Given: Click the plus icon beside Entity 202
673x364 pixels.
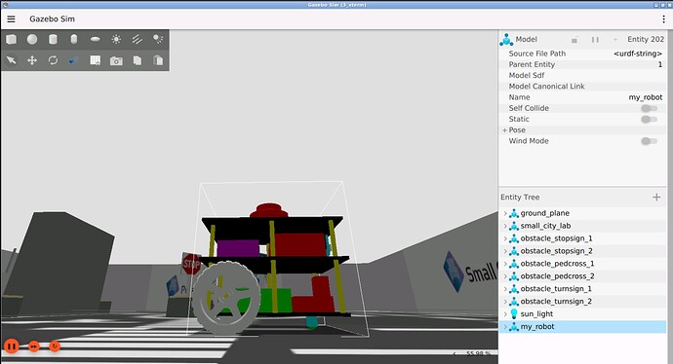Looking at the screenshot, I should coord(615,39).
